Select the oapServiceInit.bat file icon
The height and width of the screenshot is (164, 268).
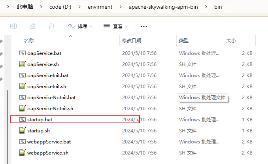(x=23, y=75)
